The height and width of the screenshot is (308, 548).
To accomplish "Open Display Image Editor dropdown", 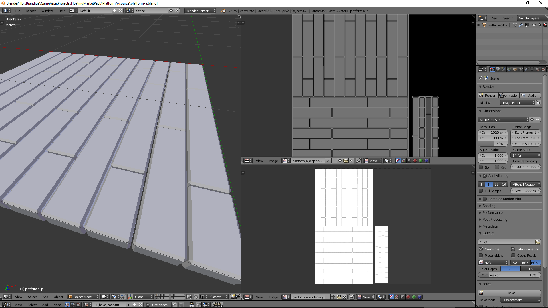I will click(517, 103).
